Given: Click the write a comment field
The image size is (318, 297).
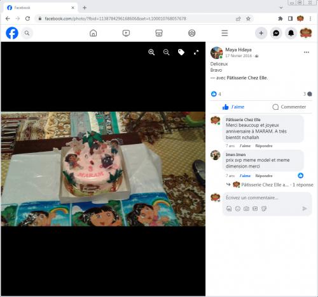Looking at the screenshot, I should (x=252, y=197).
